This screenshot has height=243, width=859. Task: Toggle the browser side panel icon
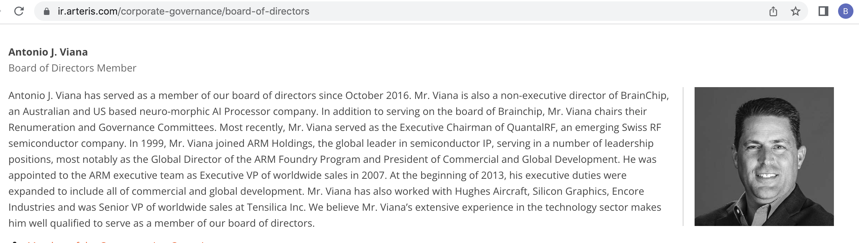[x=823, y=11]
